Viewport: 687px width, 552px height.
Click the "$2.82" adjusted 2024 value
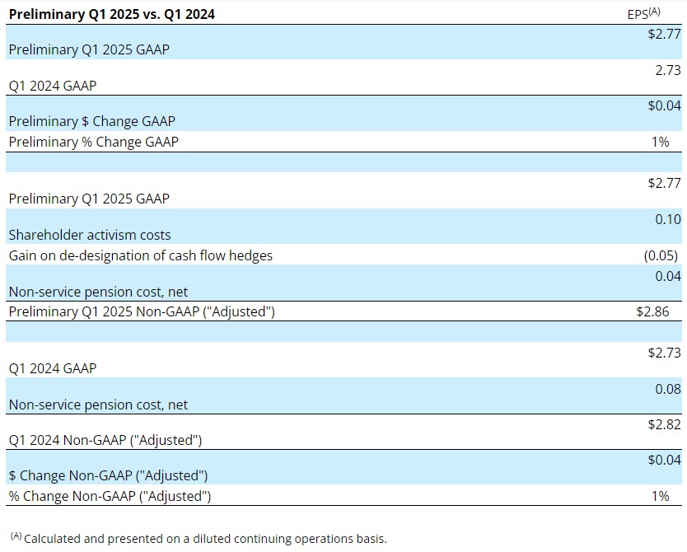[664, 424]
